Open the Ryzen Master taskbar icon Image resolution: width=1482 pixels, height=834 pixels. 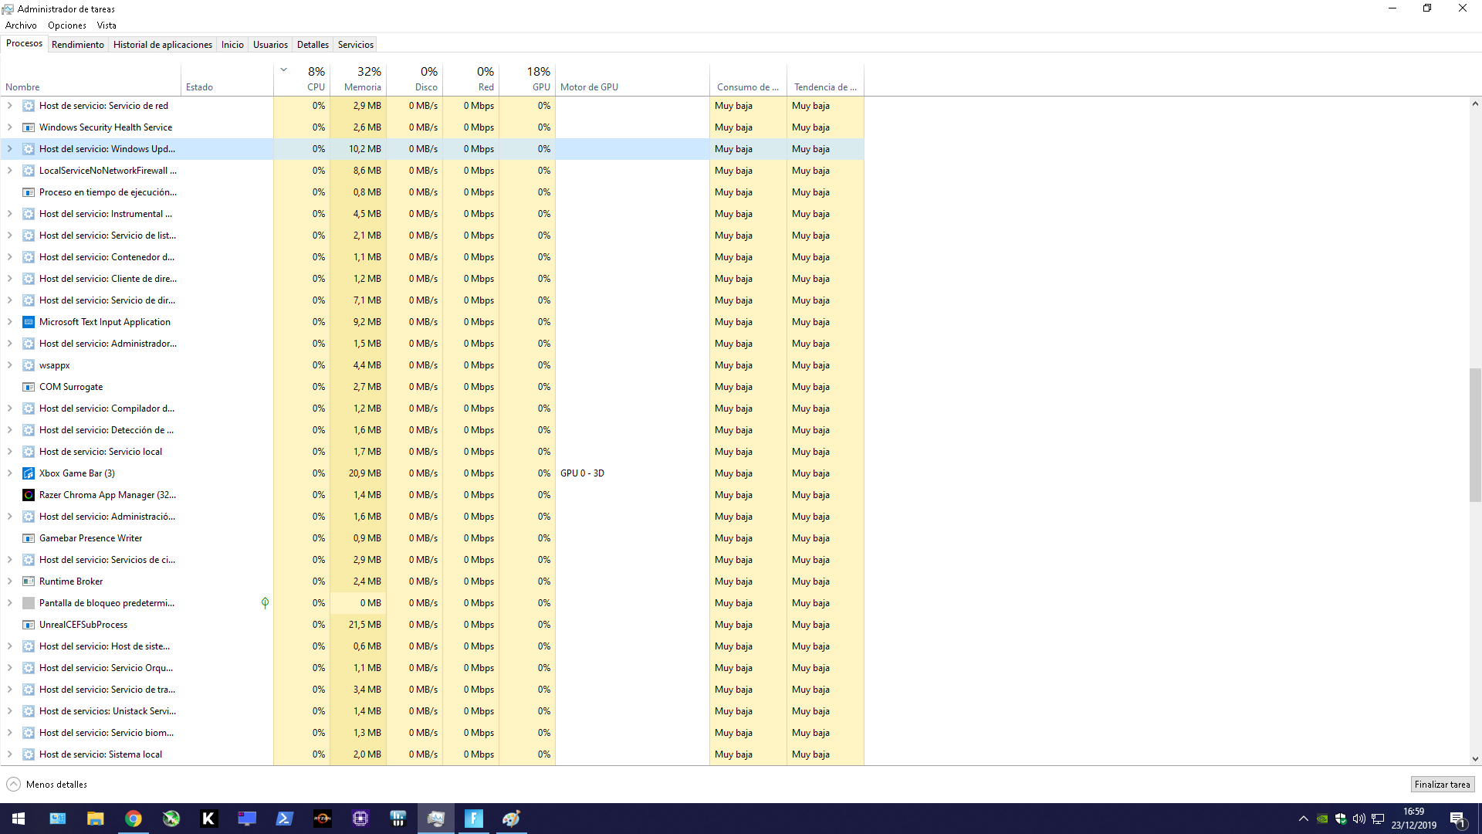323,819
